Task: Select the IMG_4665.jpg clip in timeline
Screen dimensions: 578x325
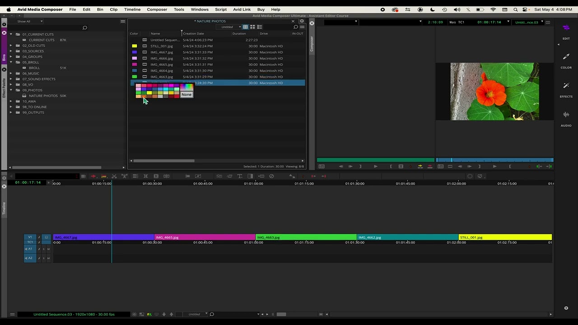Action: click(x=205, y=237)
